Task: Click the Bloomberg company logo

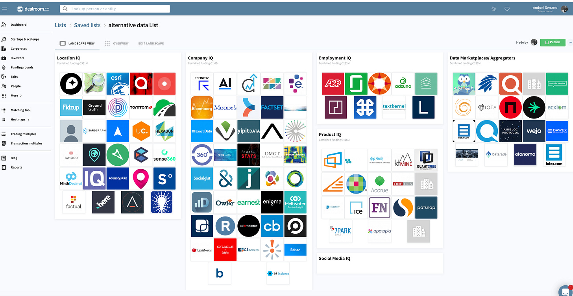Action: (202, 107)
